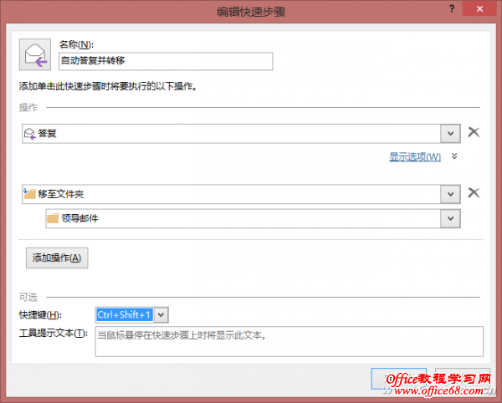Click the help question mark button
This screenshot has height=403, width=502.
pos(452,9)
